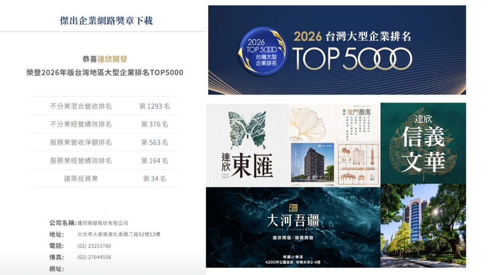Click the 不分業經營績效排名 row label
Screen dimensions: 489x275
click(x=81, y=124)
